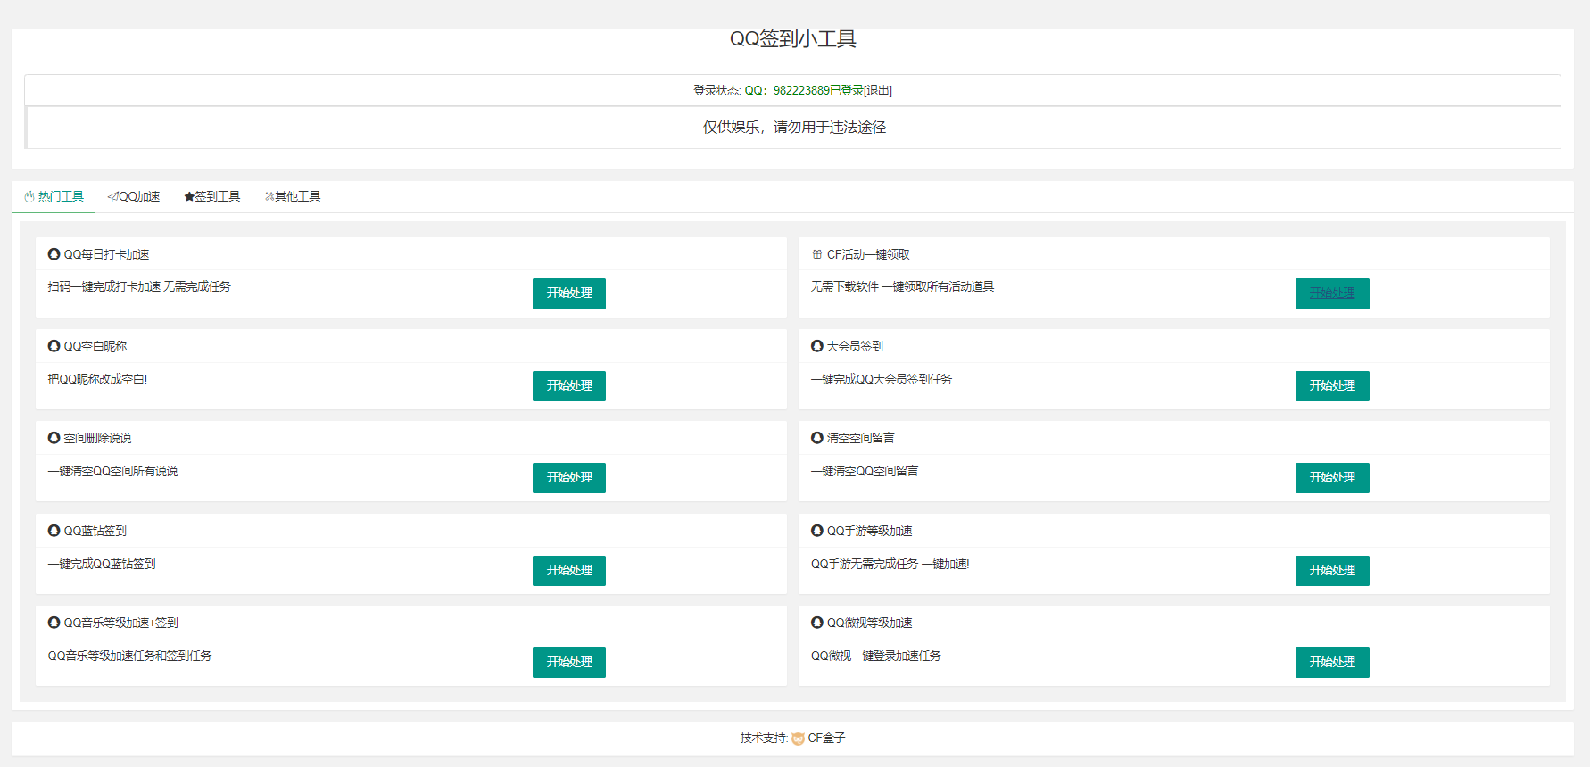Switch to the QQ加速 tab
Image resolution: width=1590 pixels, height=767 pixels.
pyautogui.click(x=134, y=196)
